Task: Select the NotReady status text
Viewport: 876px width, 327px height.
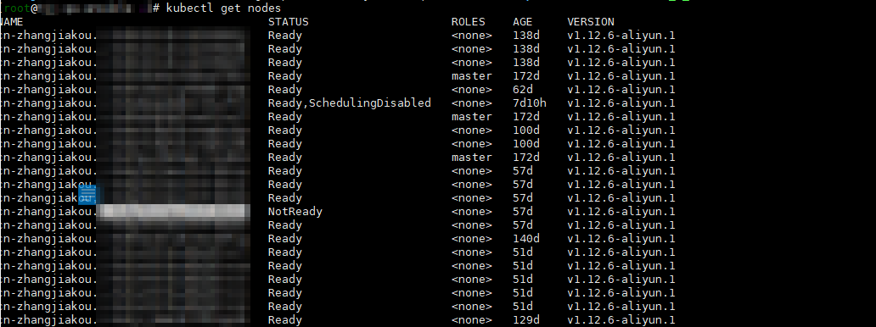Action: 295,212
